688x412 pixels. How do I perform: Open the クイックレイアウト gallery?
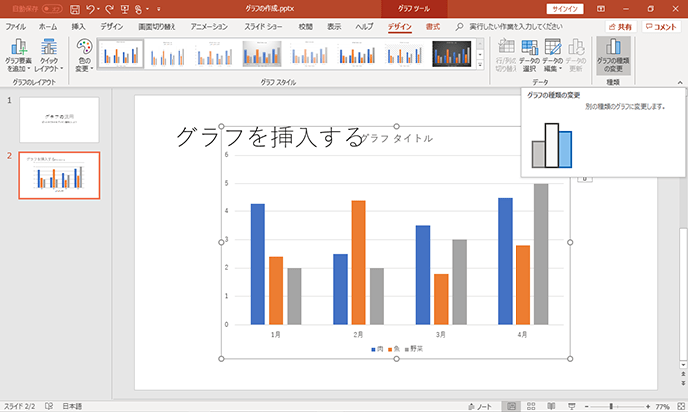pyautogui.click(x=49, y=55)
